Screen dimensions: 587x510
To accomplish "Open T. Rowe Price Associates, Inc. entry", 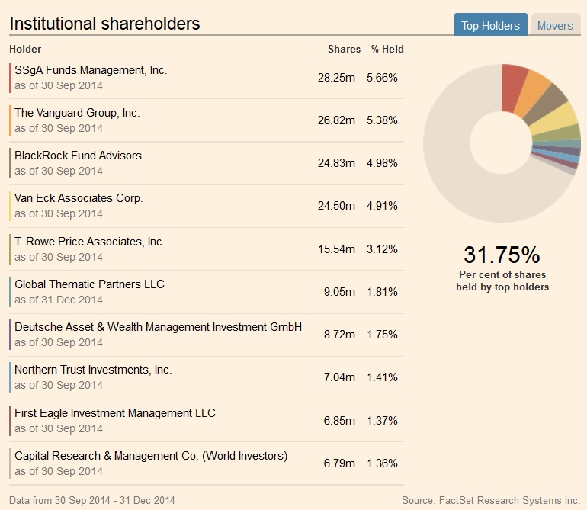I will (x=89, y=242).
